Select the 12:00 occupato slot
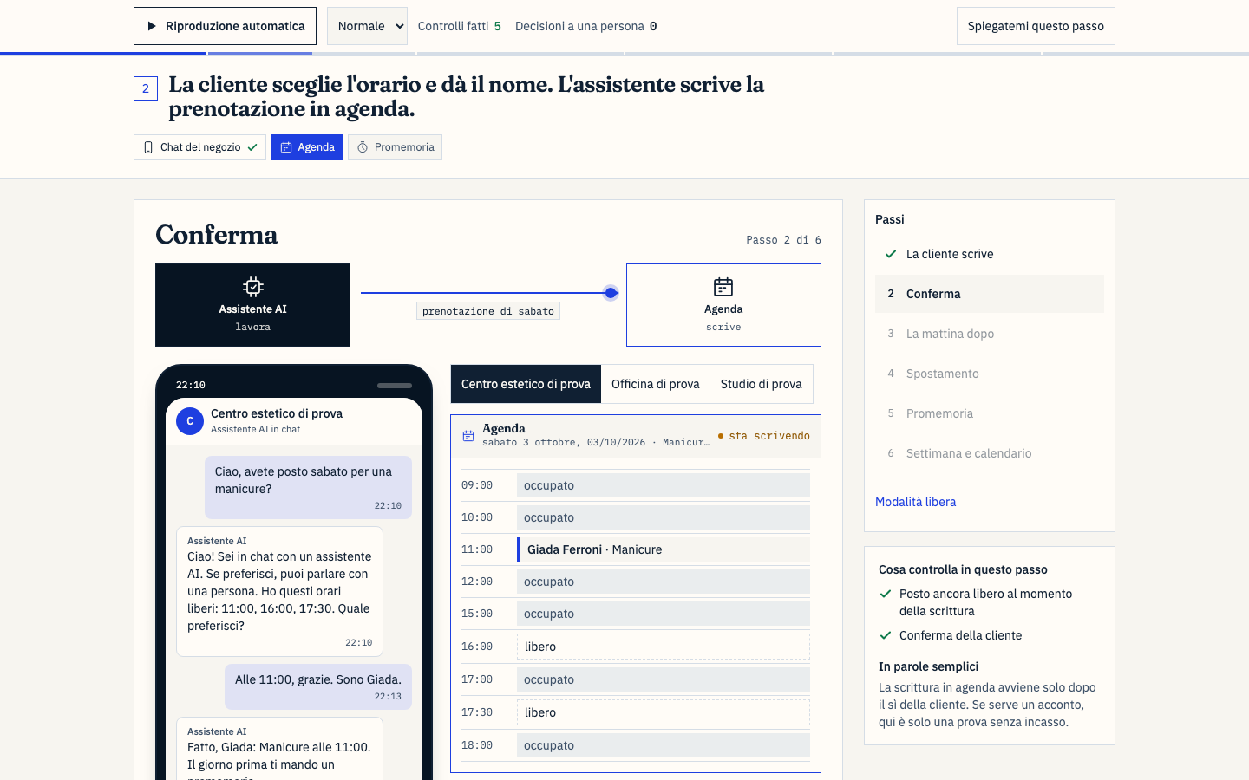Screen dimensions: 1249x780 pos(664,582)
